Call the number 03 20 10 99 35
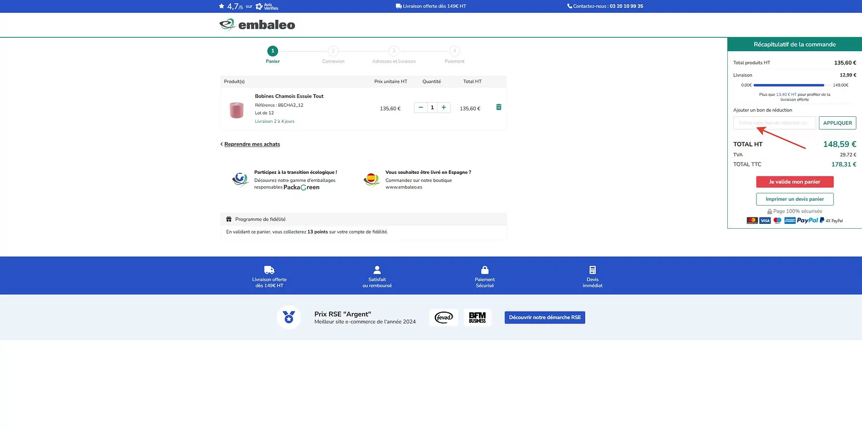 pyautogui.click(x=626, y=6)
